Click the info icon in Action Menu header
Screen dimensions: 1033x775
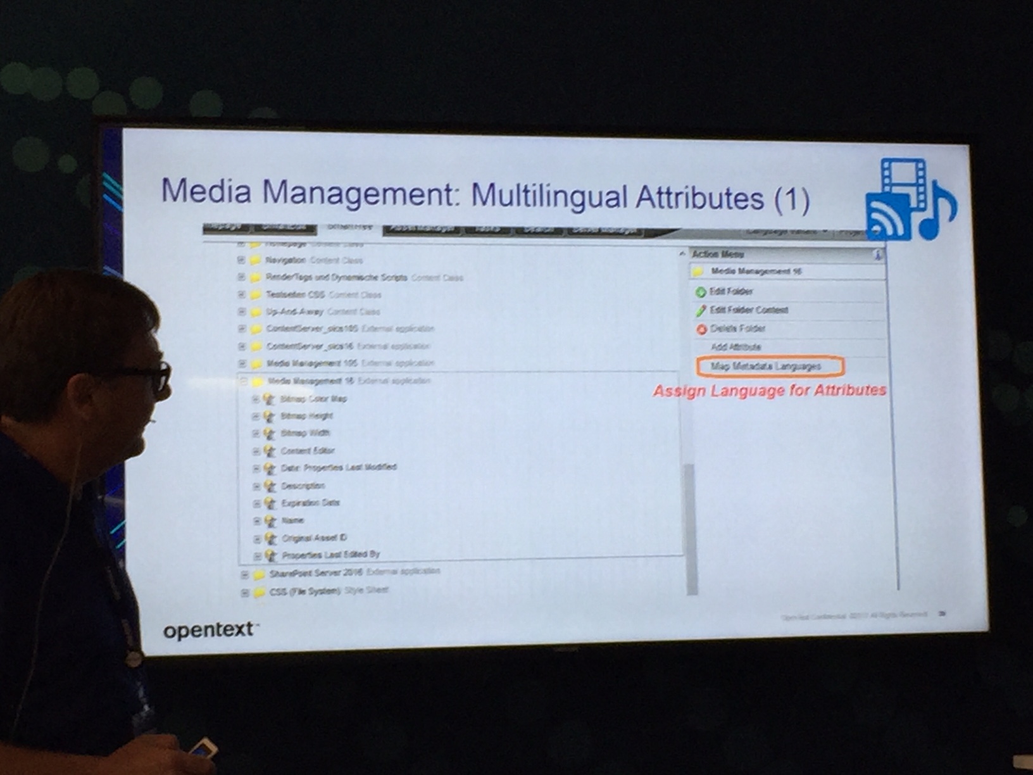pos(877,255)
